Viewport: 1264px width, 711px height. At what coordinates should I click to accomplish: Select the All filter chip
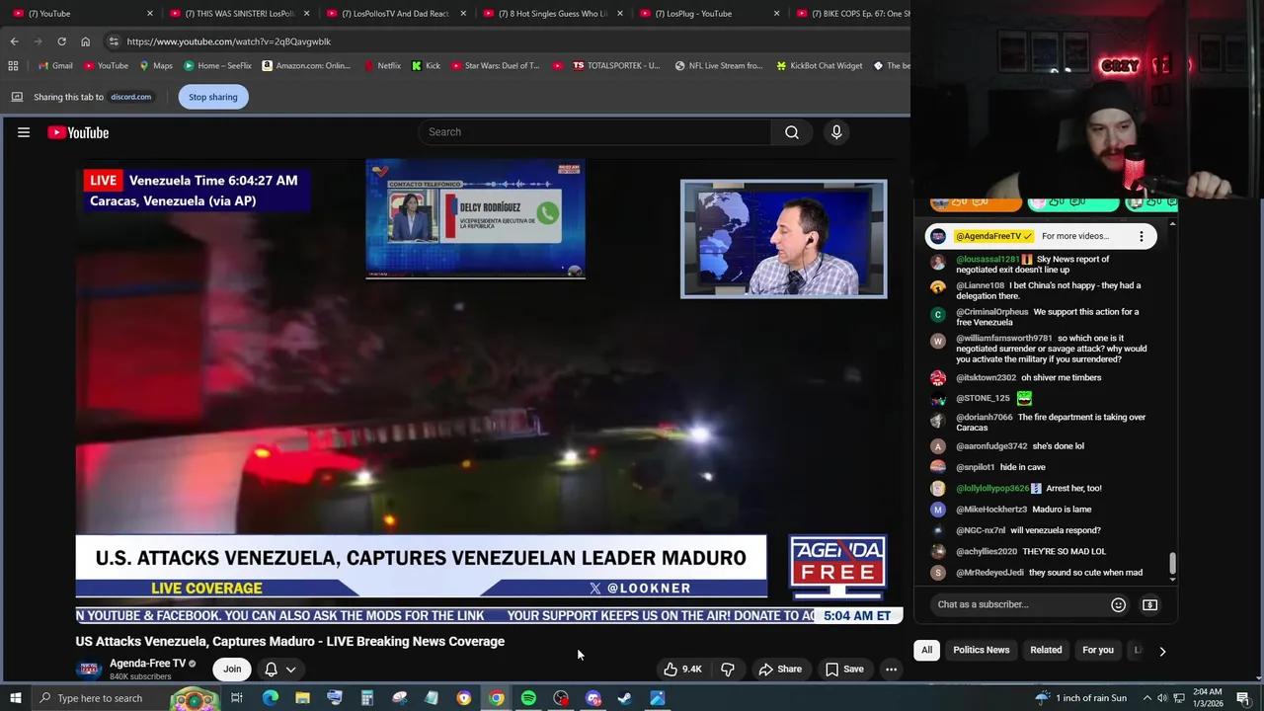pos(926,650)
